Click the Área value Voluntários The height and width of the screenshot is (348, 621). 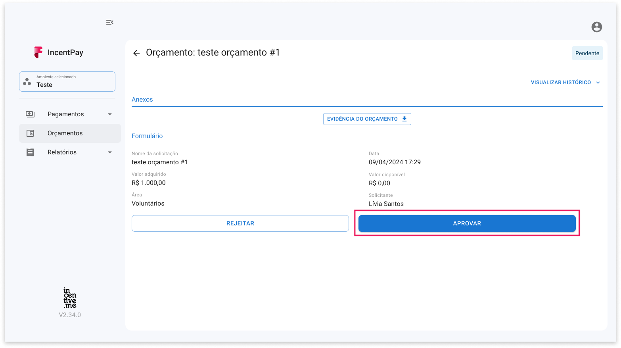pos(148,204)
